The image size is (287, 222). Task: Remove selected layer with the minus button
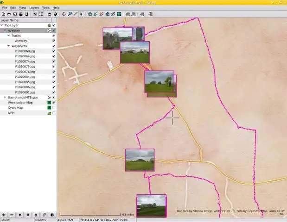12,215
